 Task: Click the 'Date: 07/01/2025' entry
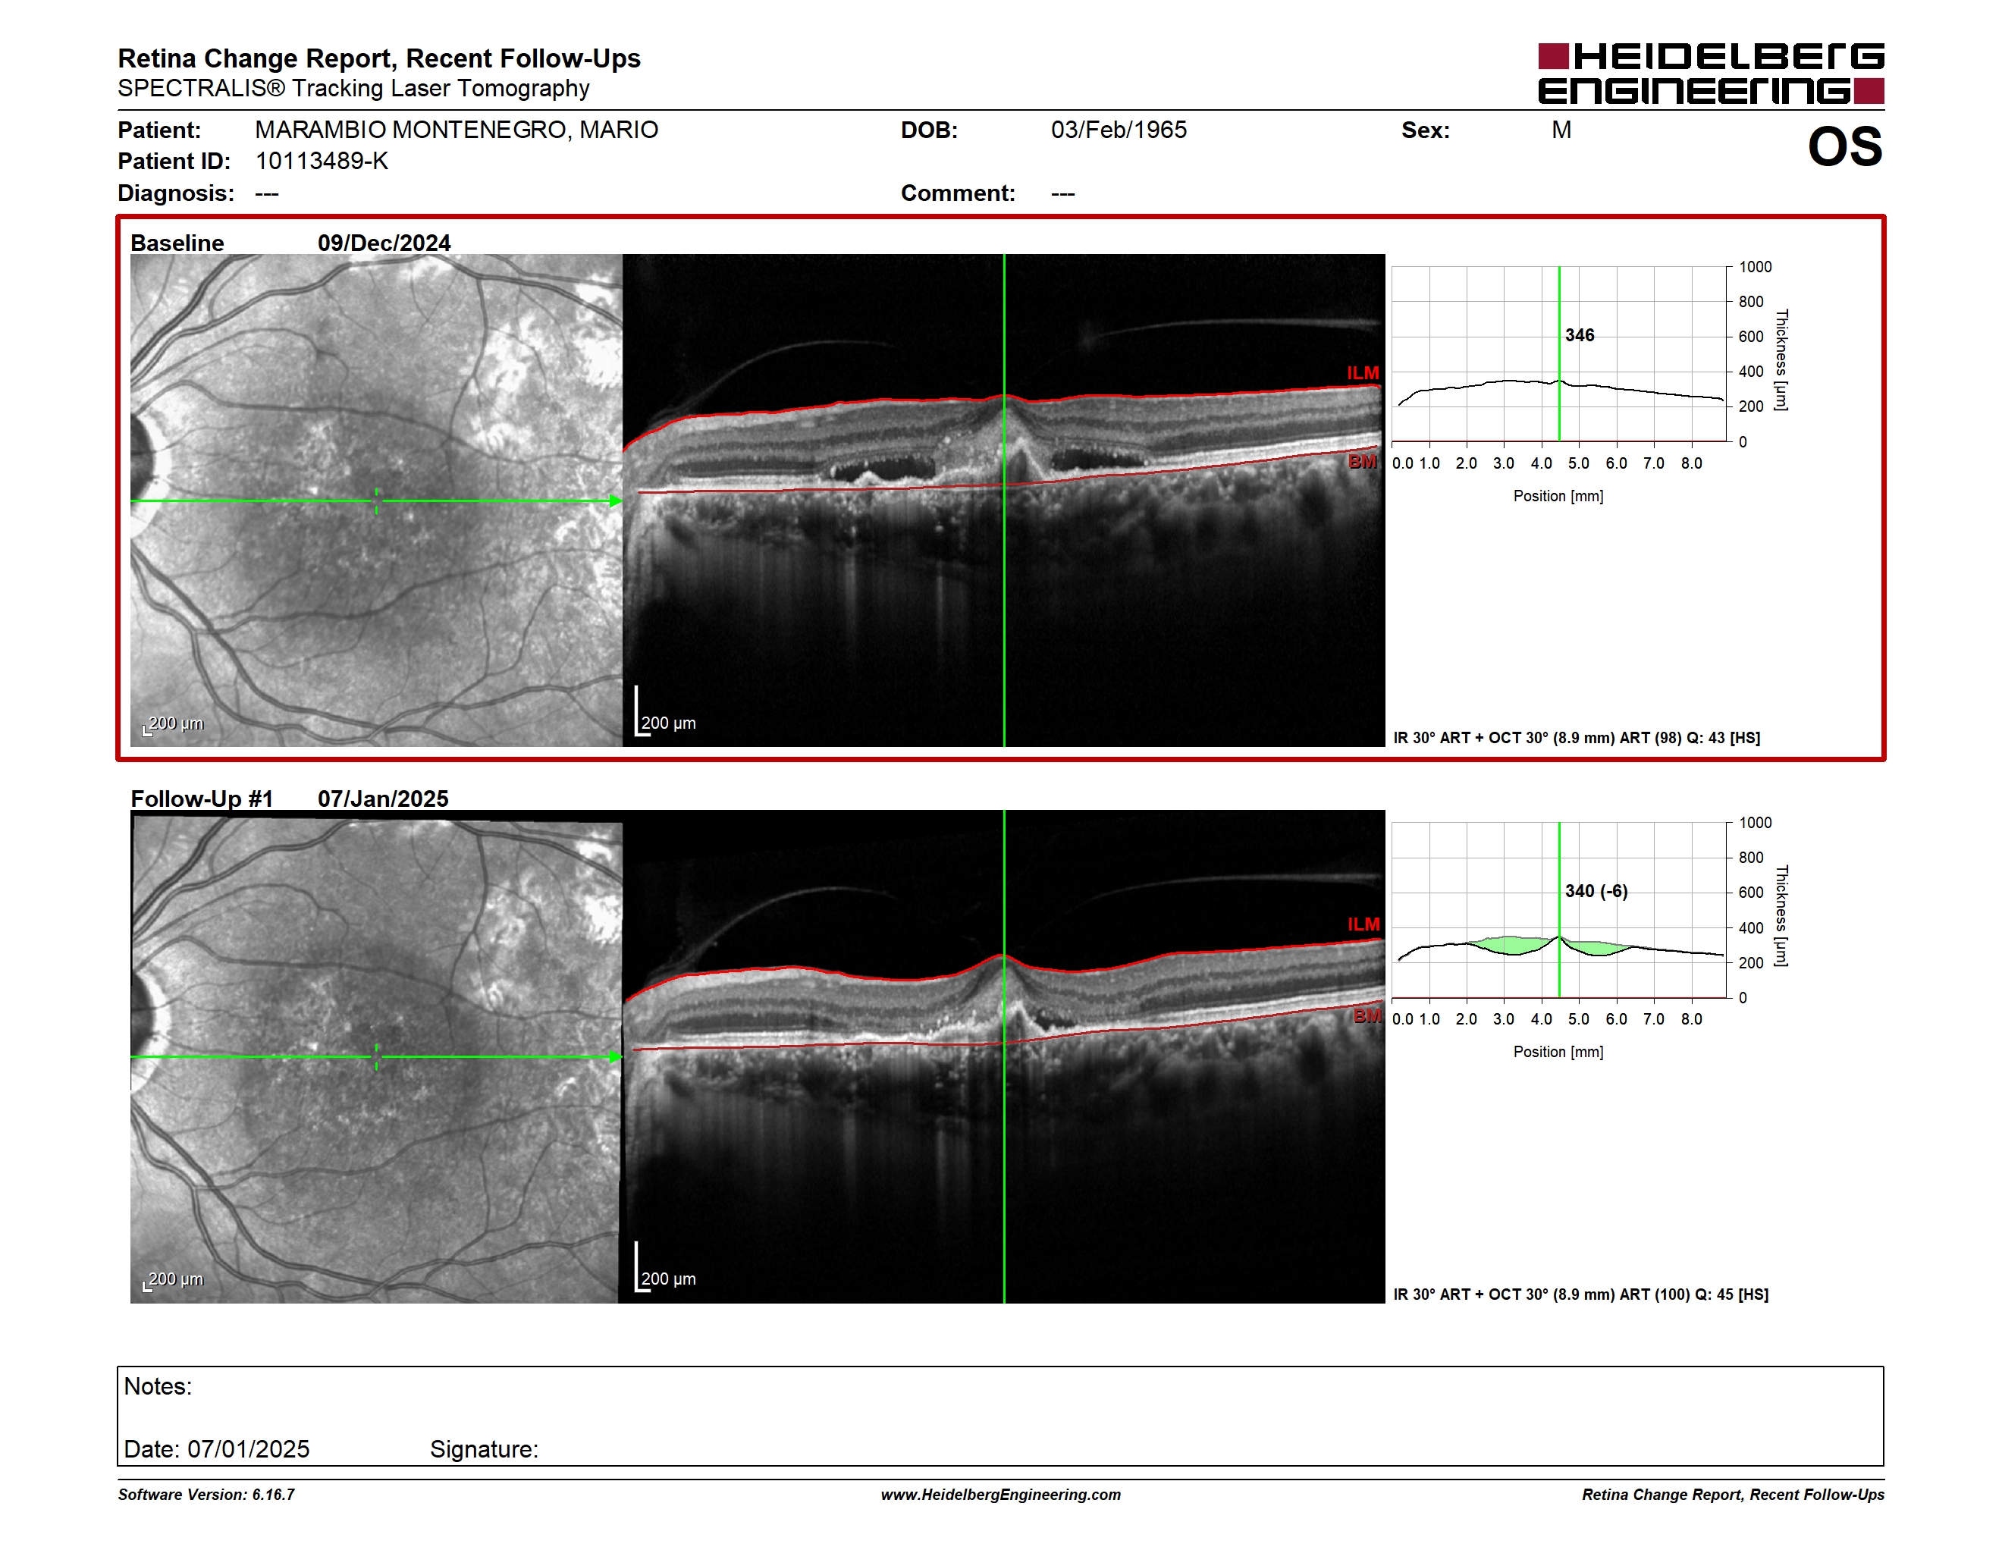[x=216, y=1449]
